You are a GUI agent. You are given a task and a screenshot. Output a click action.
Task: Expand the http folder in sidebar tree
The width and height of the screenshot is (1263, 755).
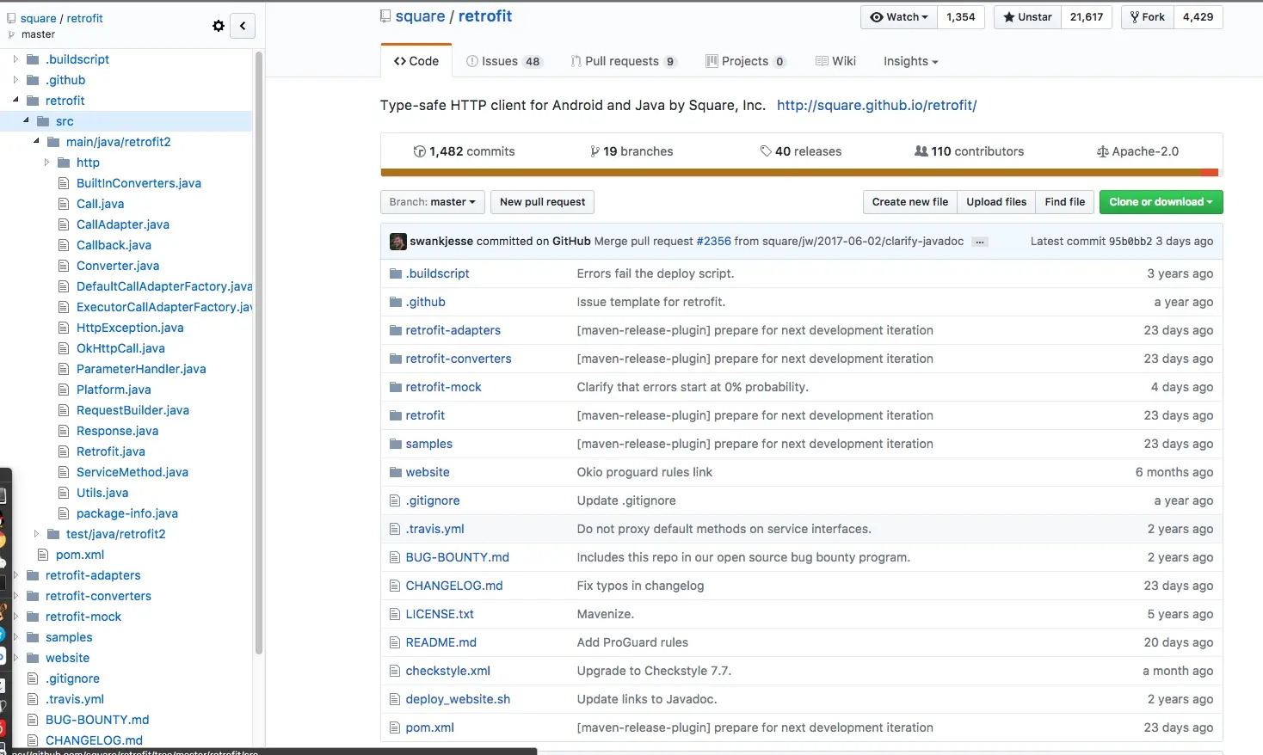(x=46, y=163)
